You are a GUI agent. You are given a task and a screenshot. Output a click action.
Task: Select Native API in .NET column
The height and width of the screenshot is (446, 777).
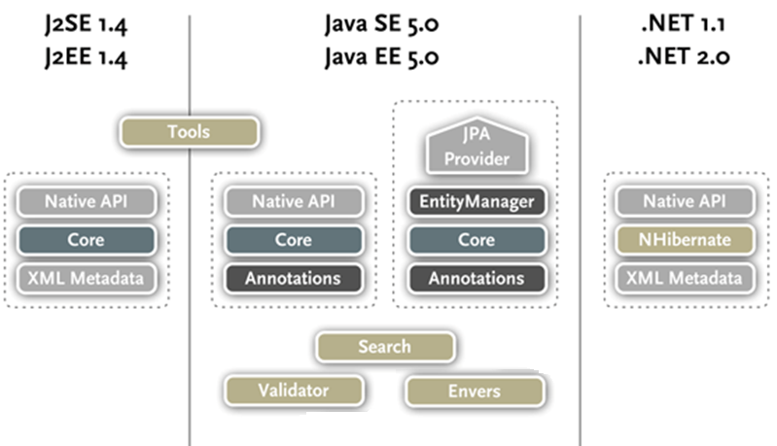(685, 201)
